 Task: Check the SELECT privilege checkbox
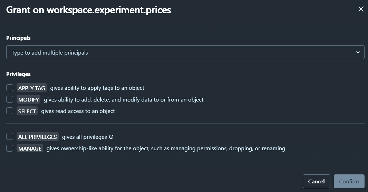pyautogui.click(x=10, y=111)
